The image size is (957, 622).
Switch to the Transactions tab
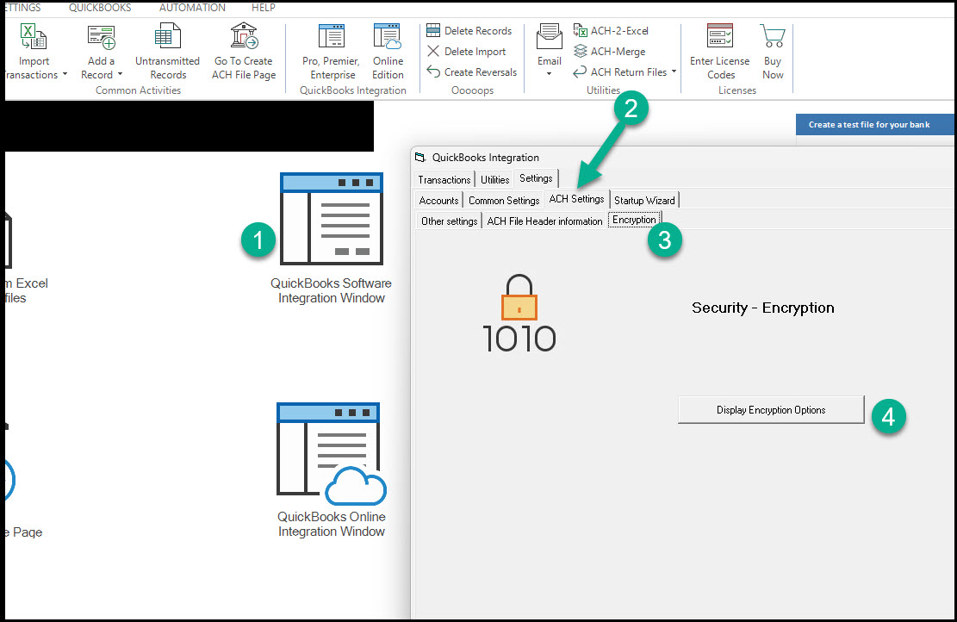click(444, 179)
